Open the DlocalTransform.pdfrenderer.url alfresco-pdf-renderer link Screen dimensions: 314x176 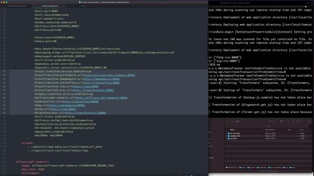point(109,75)
